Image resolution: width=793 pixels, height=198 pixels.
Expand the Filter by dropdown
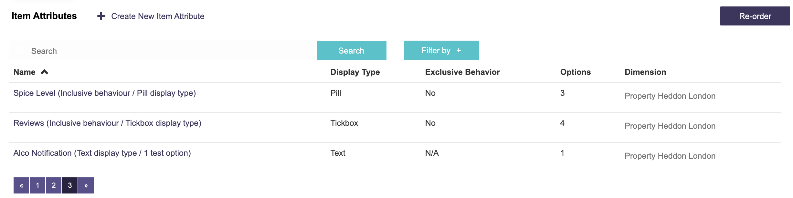(x=441, y=50)
